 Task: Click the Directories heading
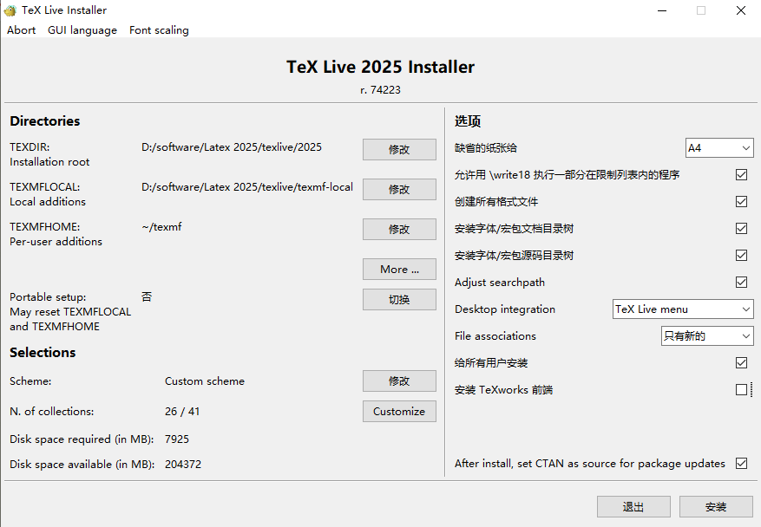[x=44, y=120]
